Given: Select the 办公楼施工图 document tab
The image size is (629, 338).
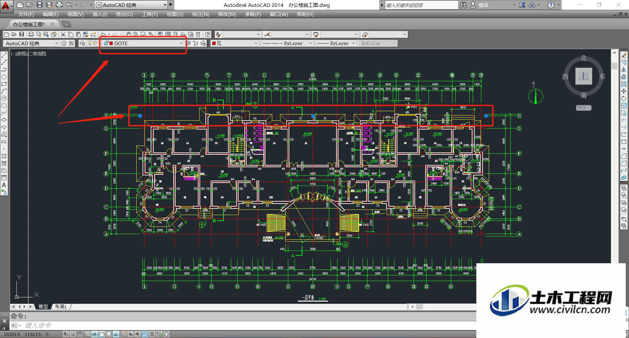Looking at the screenshot, I should tap(29, 24).
